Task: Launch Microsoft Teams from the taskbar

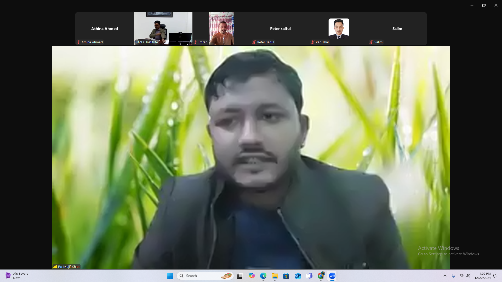Action: pyautogui.click(x=309, y=275)
